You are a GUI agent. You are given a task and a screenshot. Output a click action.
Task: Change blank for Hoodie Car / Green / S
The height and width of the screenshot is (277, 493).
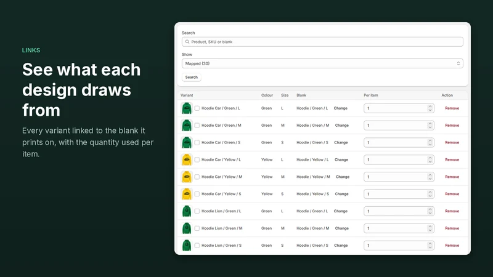tap(341, 143)
